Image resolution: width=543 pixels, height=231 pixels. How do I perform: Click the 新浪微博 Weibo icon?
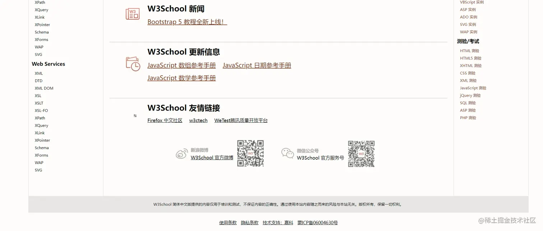coord(182,153)
